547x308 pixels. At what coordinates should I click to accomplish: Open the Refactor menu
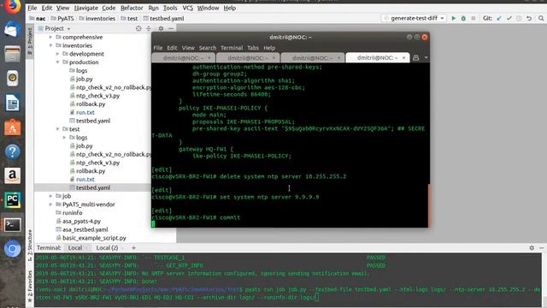point(132,8)
